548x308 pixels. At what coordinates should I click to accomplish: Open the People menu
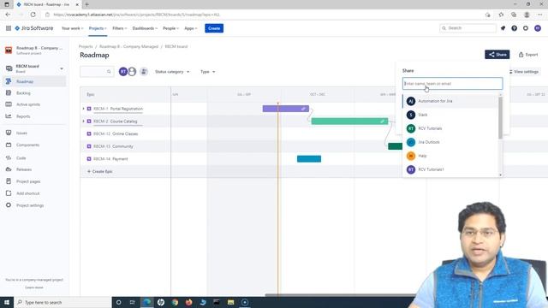click(171, 28)
